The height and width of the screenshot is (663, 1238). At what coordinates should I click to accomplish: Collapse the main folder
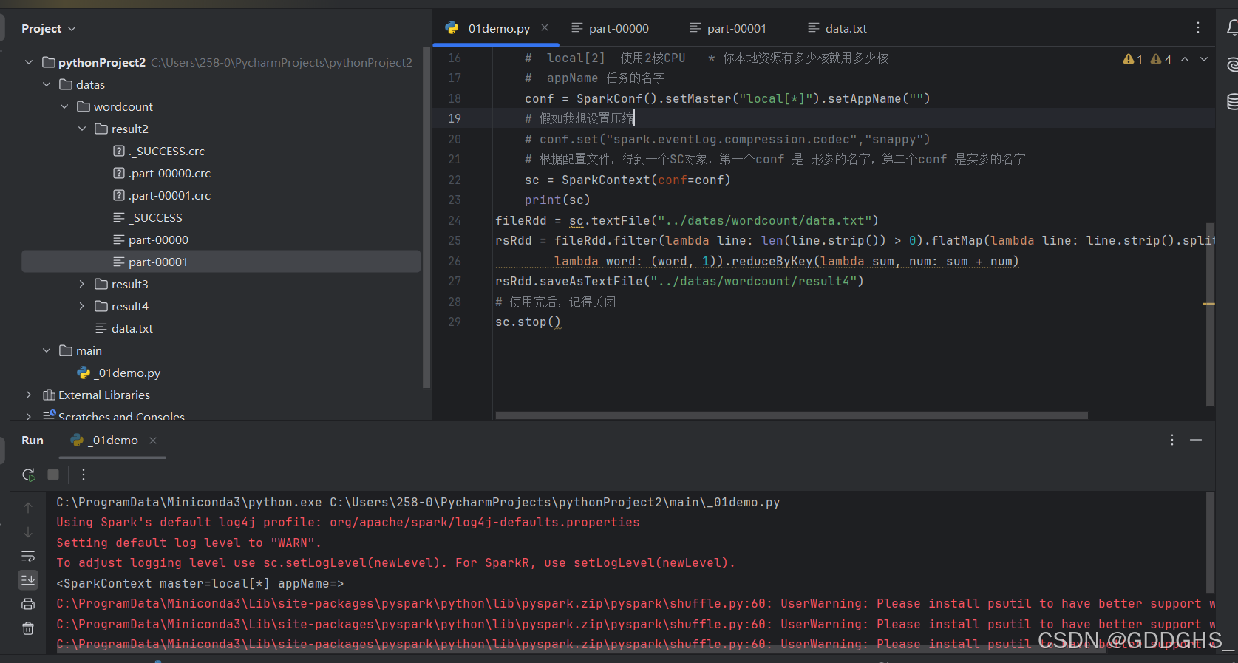coord(47,350)
